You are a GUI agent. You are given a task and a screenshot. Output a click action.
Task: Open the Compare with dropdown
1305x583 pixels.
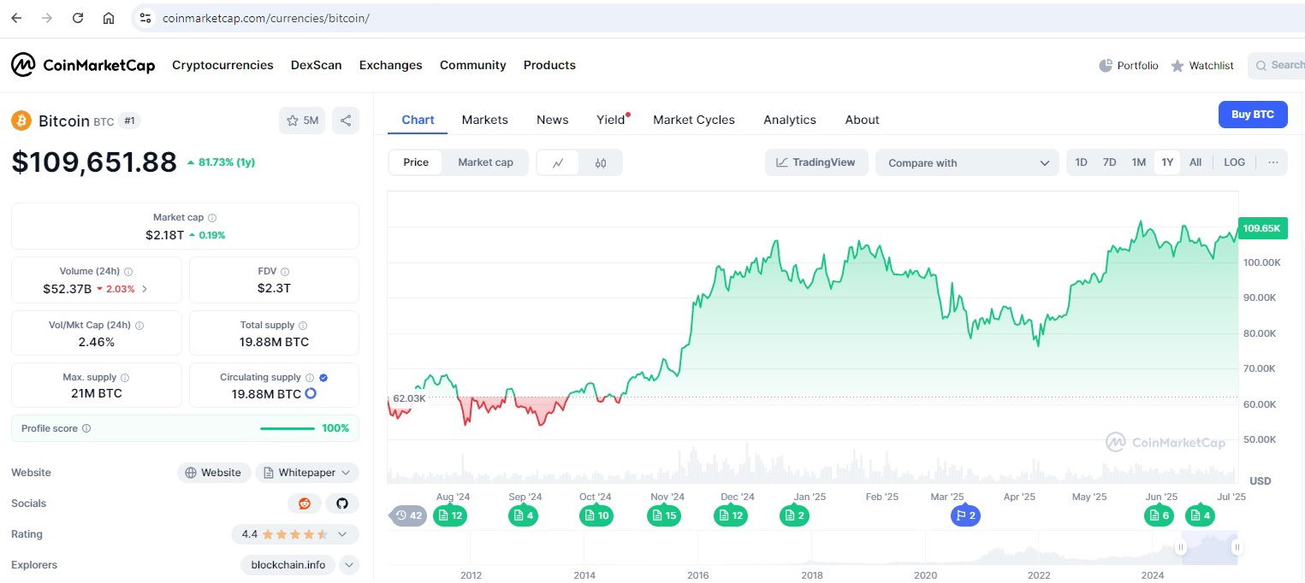click(x=967, y=162)
